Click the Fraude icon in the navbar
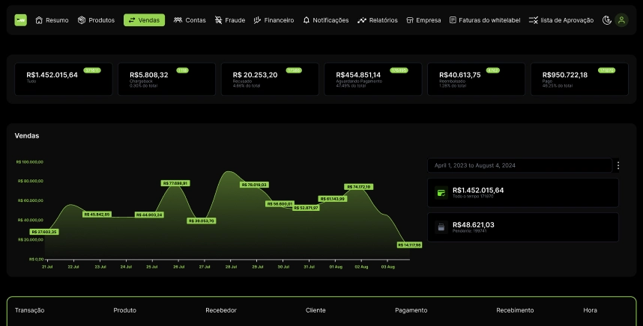This screenshot has height=326, width=643. point(219,20)
